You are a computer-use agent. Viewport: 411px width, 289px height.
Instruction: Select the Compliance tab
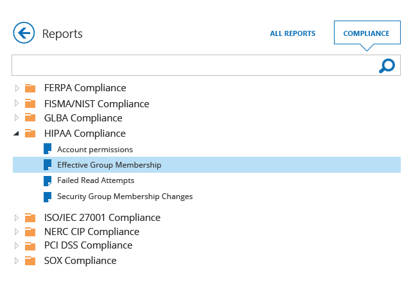[366, 33]
